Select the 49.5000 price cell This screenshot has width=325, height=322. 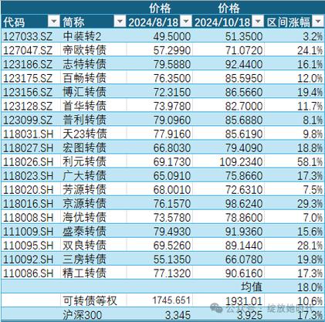click(160, 36)
